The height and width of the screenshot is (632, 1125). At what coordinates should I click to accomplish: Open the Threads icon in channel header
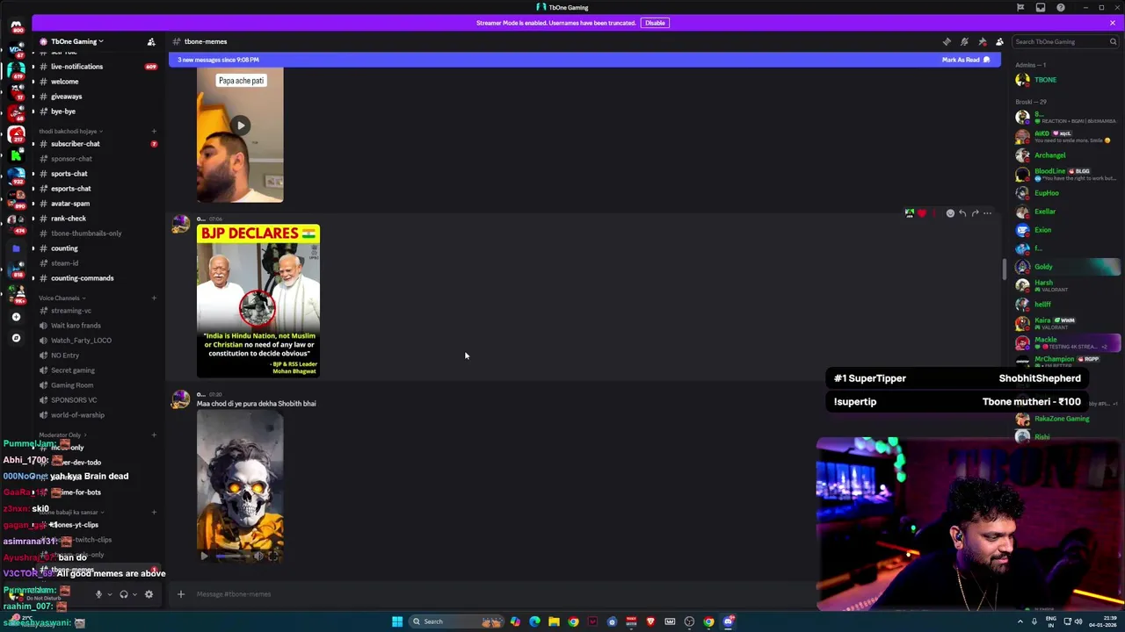947,41
